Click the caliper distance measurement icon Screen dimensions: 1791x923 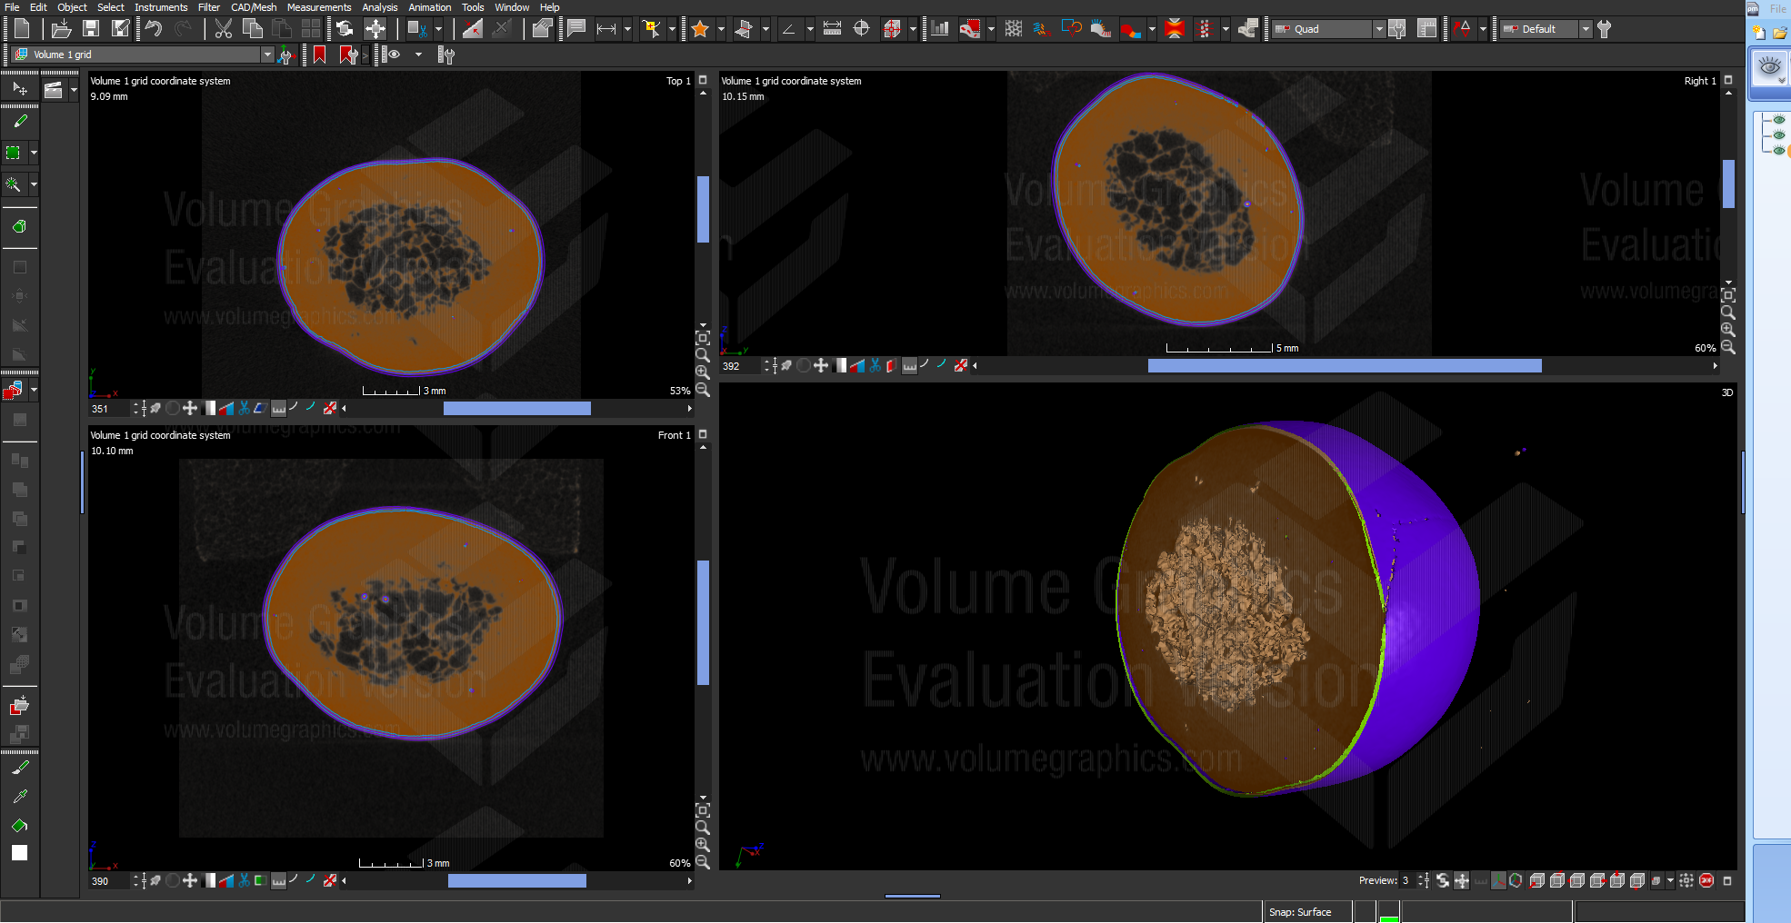832,29
